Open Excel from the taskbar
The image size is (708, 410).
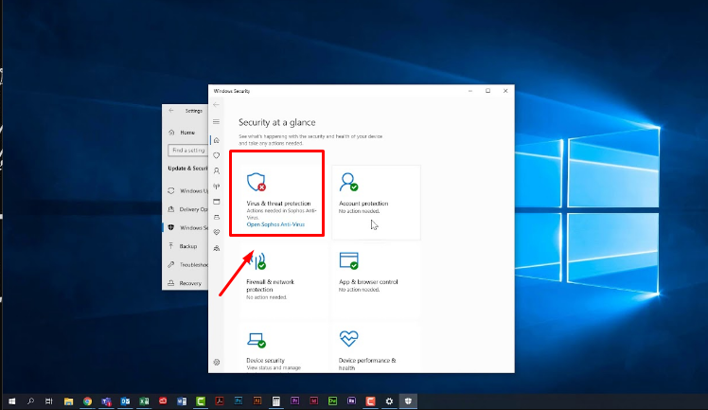coord(144,401)
